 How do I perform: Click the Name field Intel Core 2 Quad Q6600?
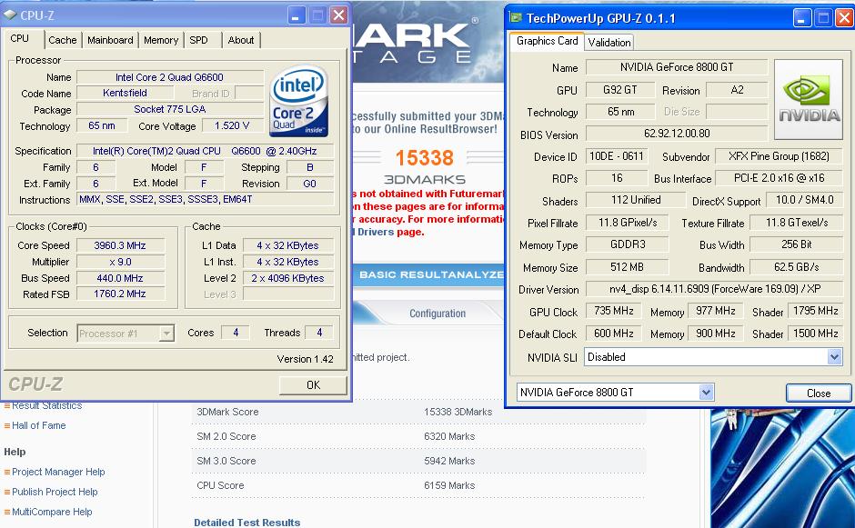click(169, 77)
